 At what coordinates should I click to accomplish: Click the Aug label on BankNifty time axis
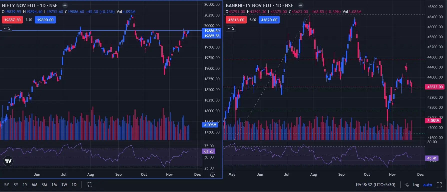[313, 174]
